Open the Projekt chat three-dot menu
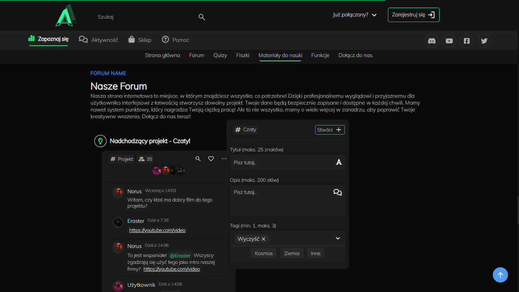This screenshot has height=292, width=519. pos(224,159)
